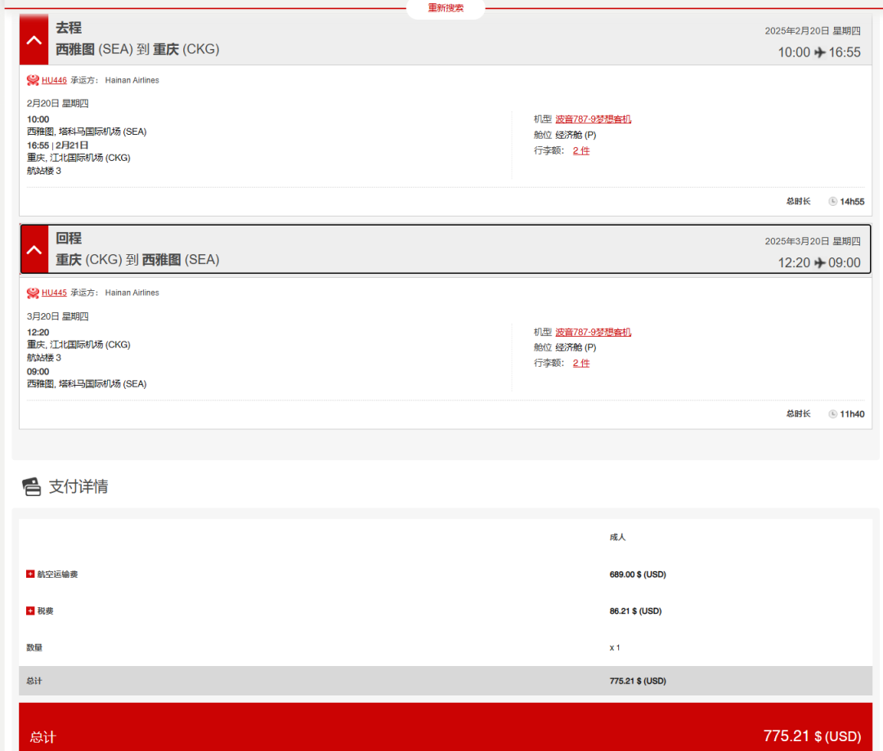
Task: Click clock icon beside 14h55 duration
Action: tap(833, 201)
